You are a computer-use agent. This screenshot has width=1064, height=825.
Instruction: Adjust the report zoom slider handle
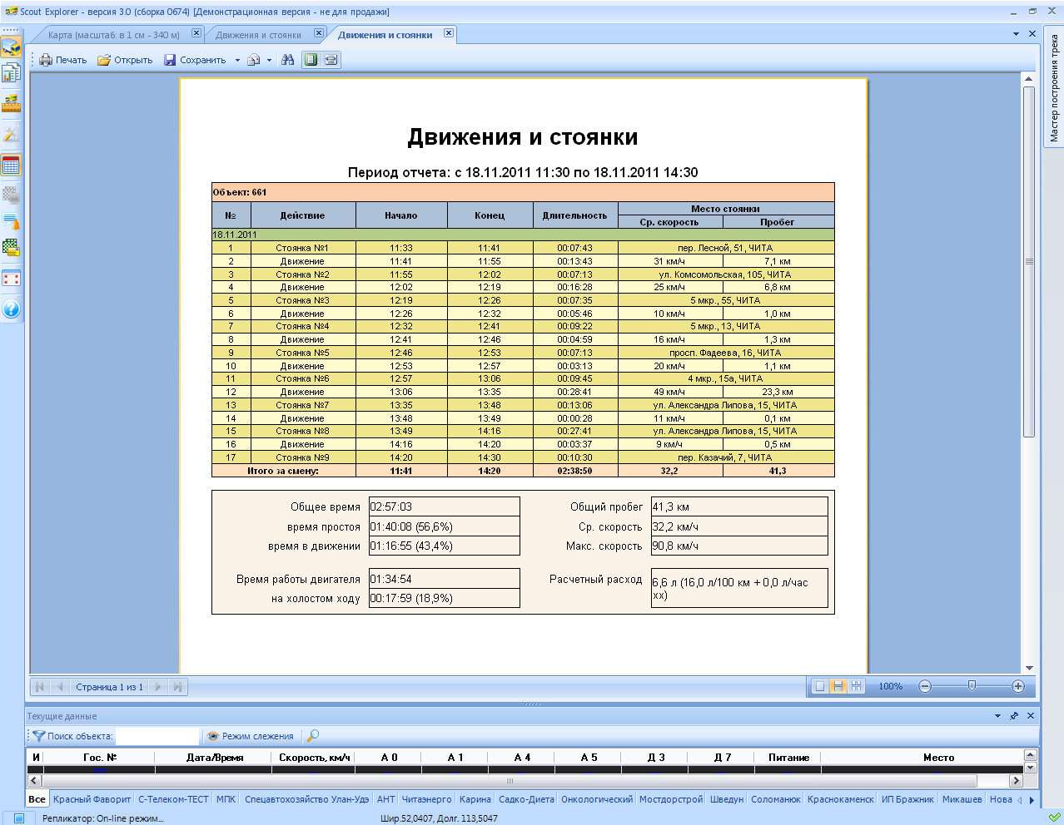coord(972,686)
